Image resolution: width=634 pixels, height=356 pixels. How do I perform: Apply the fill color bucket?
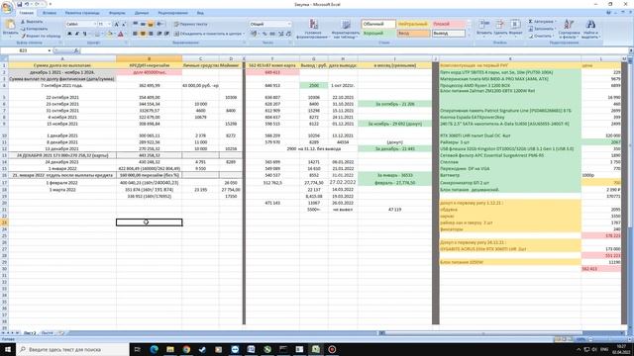tap(110, 34)
